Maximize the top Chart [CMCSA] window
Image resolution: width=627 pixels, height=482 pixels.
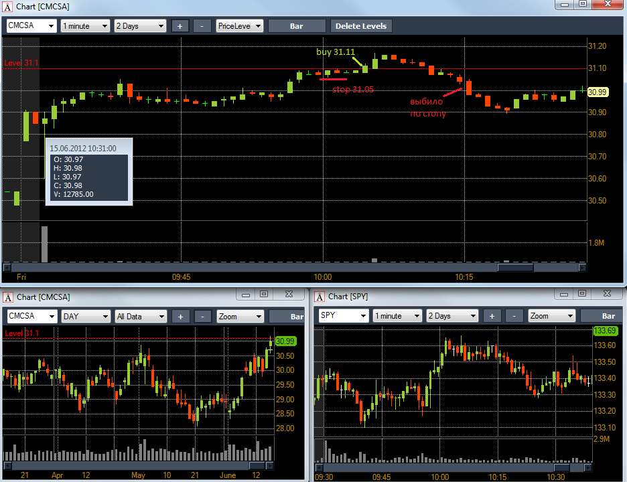(583, 5)
